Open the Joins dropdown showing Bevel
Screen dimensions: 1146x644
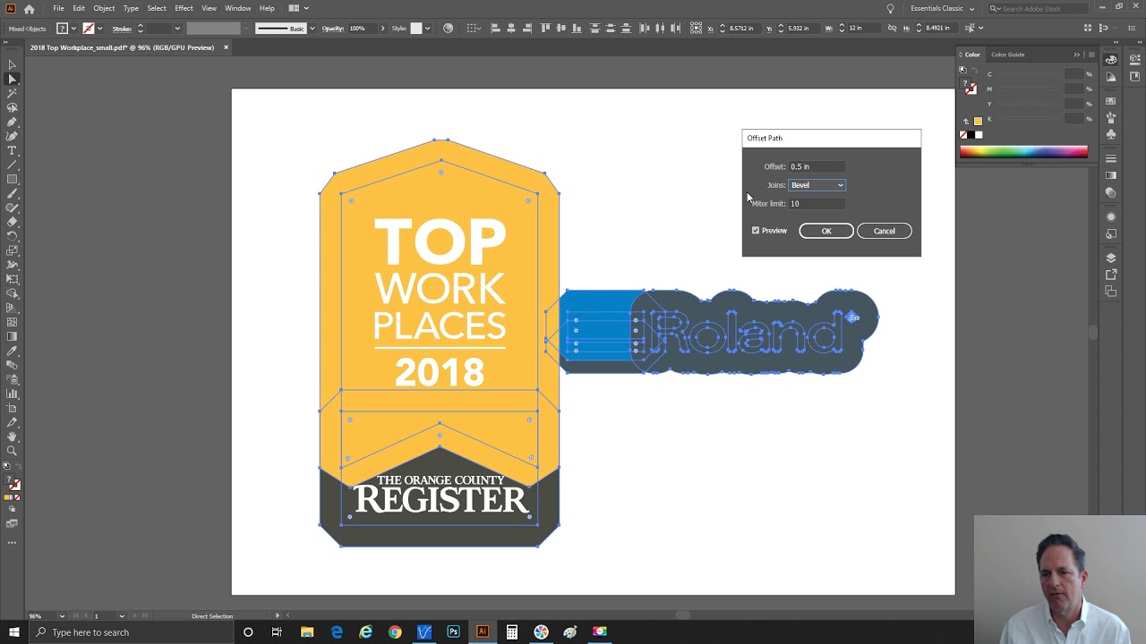[x=817, y=185]
